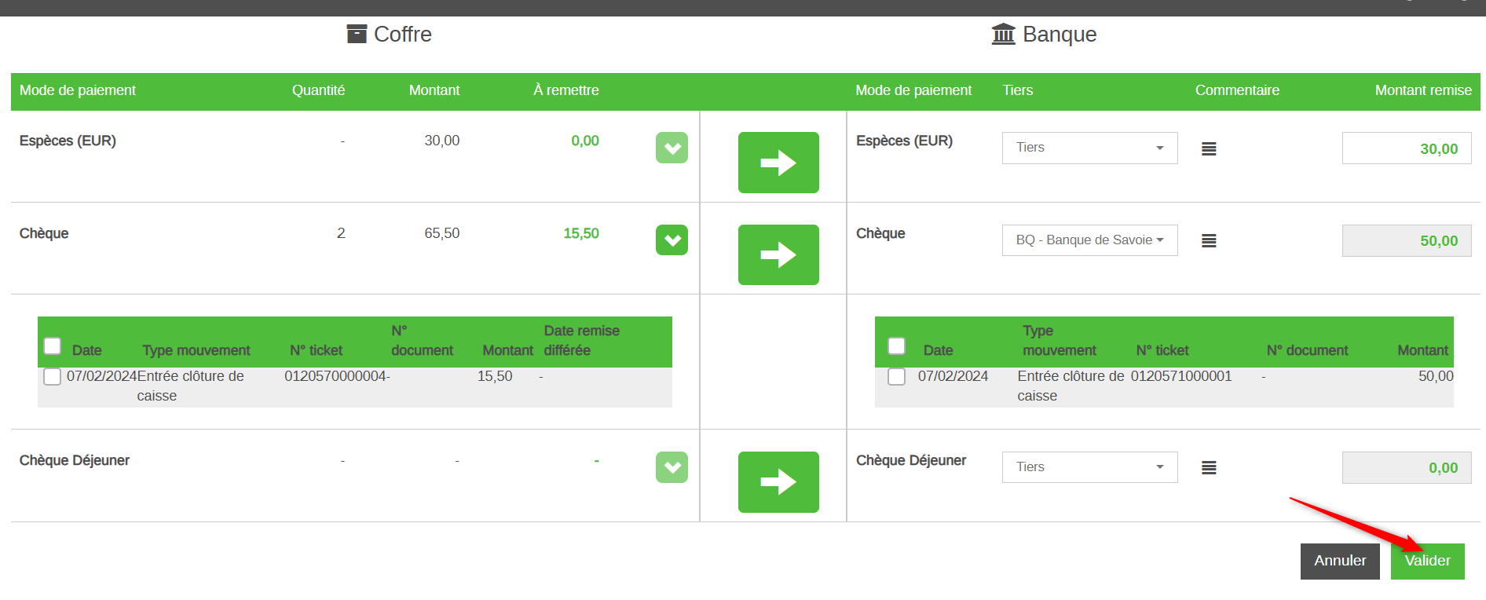Click the Coffre archive box icon
1486x600 pixels.
(x=357, y=34)
